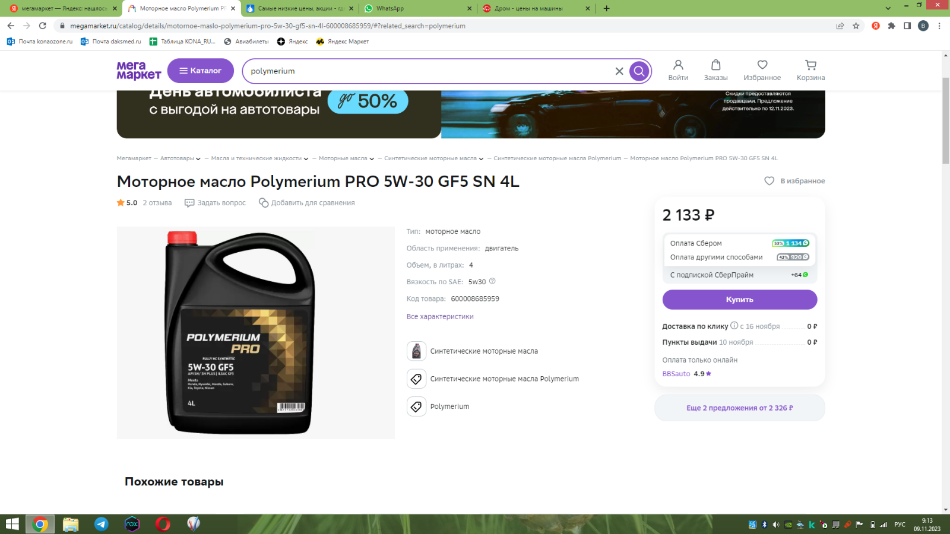This screenshot has width=950, height=534.
Task: Open Яндекс Маркет bookmark
Action: (342, 42)
